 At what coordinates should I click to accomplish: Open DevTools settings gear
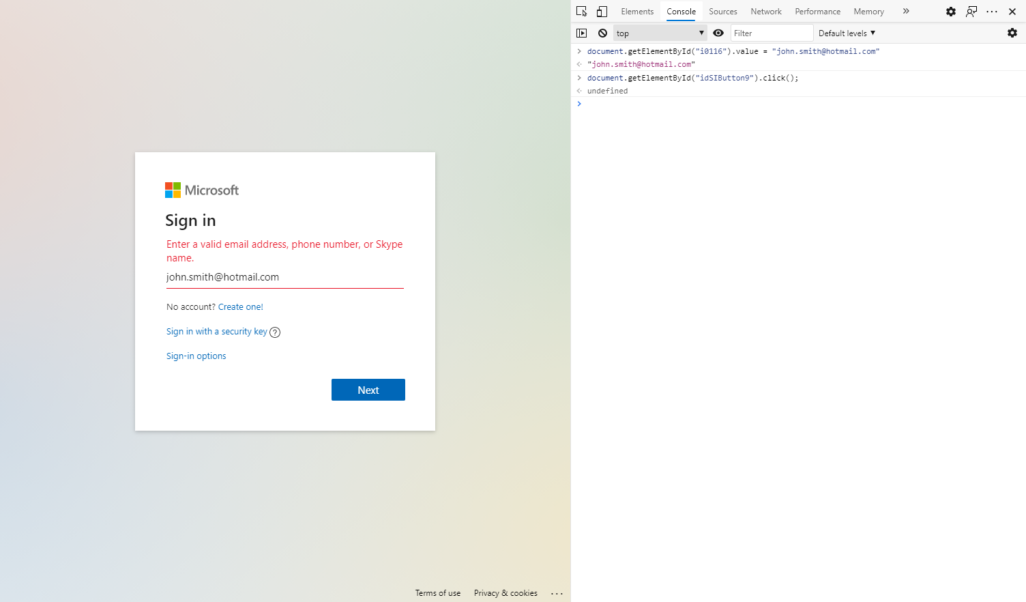click(950, 11)
